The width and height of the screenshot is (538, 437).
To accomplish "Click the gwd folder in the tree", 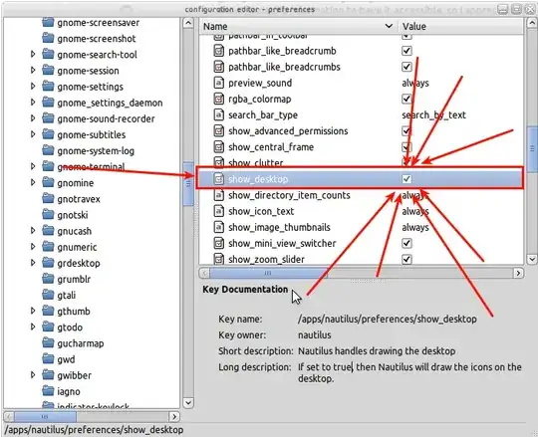I will (59, 359).
